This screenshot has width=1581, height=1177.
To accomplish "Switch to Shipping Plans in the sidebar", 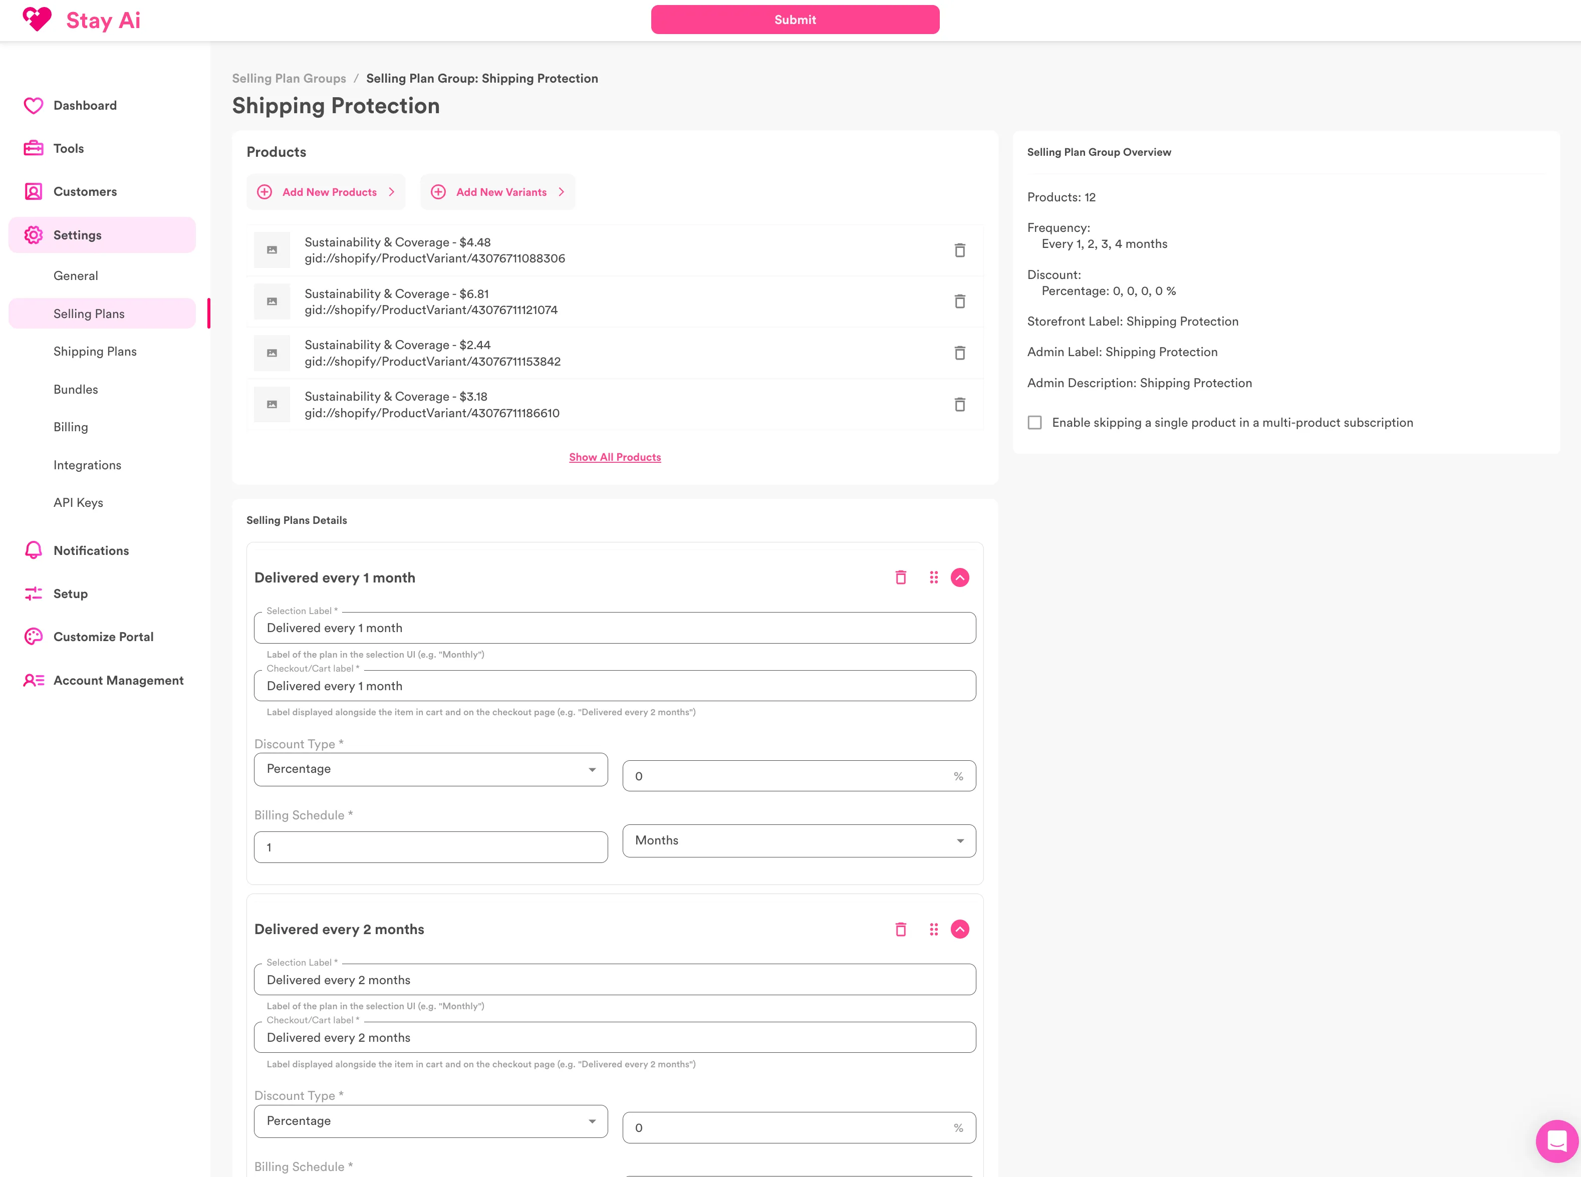I will point(95,351).
